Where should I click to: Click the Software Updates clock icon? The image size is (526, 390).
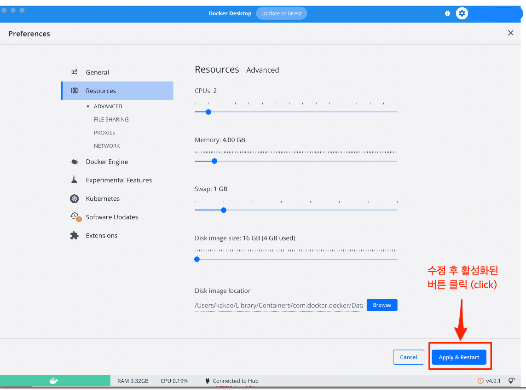click(x=75, y=217)
